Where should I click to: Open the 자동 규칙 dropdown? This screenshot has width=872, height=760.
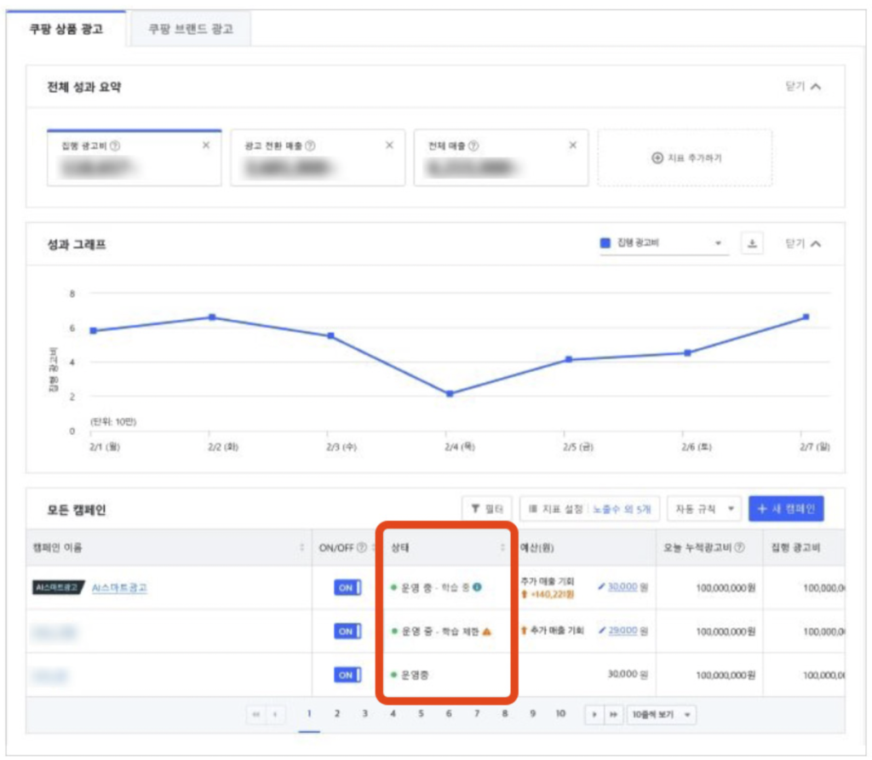(704, 509)
